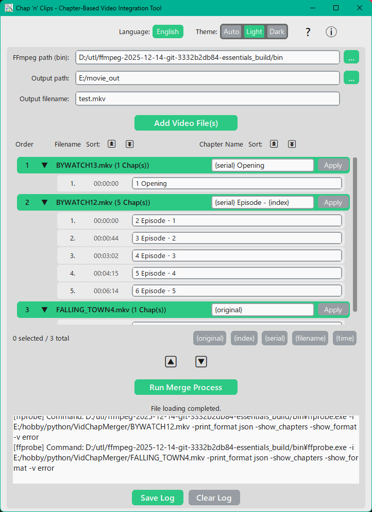This screenshot has width=372, height=512.
Task: Select the Light theme option
Action: point(254,31)
